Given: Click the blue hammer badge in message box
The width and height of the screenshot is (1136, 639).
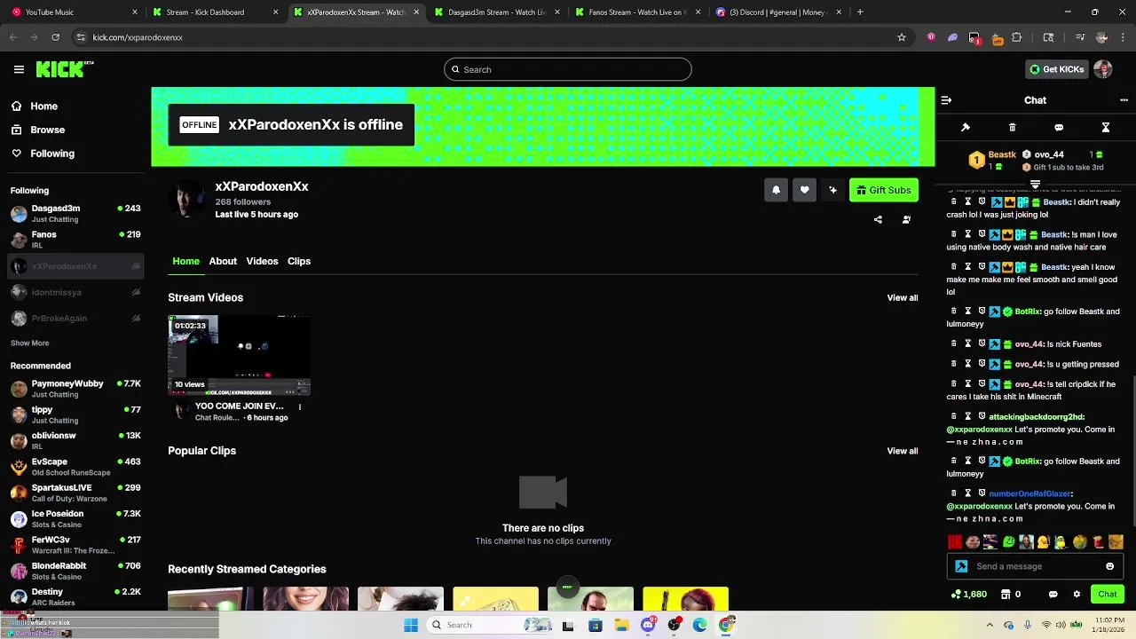Looking at the screenshot, I should [x=961, y=566].
